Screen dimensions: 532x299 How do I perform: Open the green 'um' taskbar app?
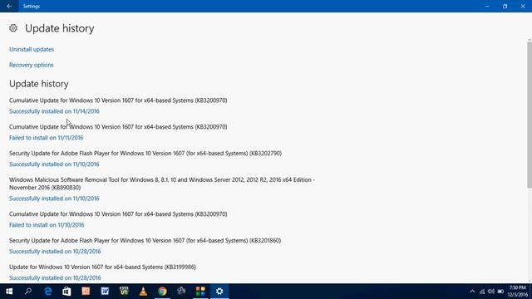[x=124, y=292]
